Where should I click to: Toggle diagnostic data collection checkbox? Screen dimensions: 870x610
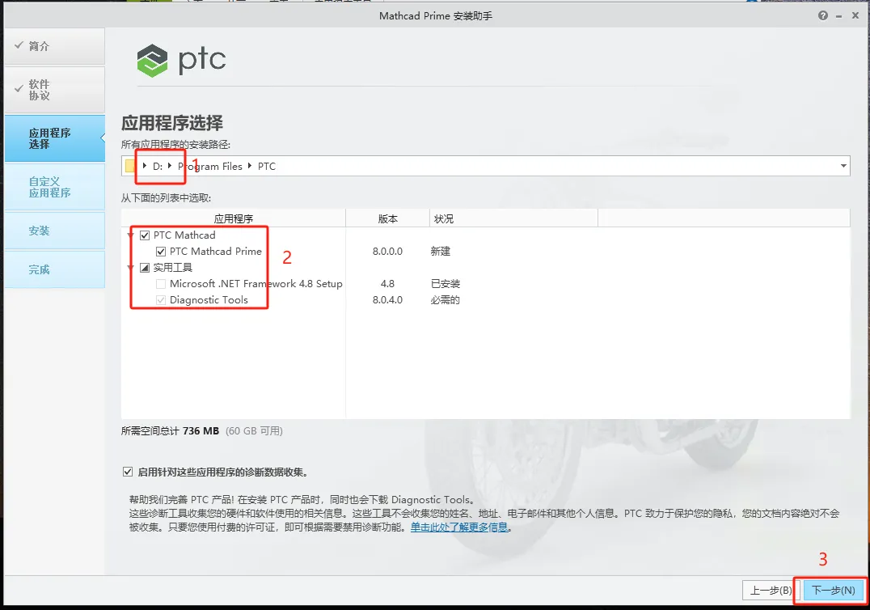(128, 472)
